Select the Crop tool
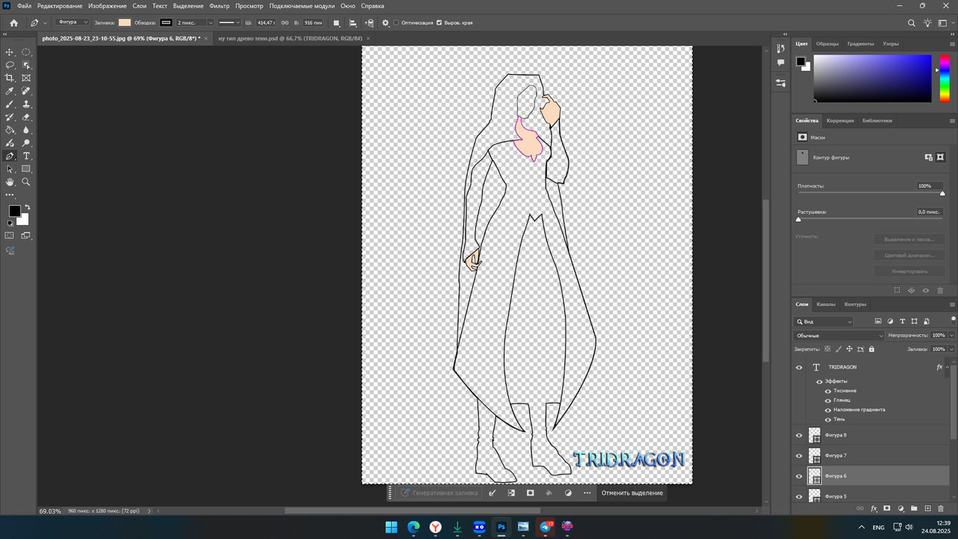 point(10,78)
